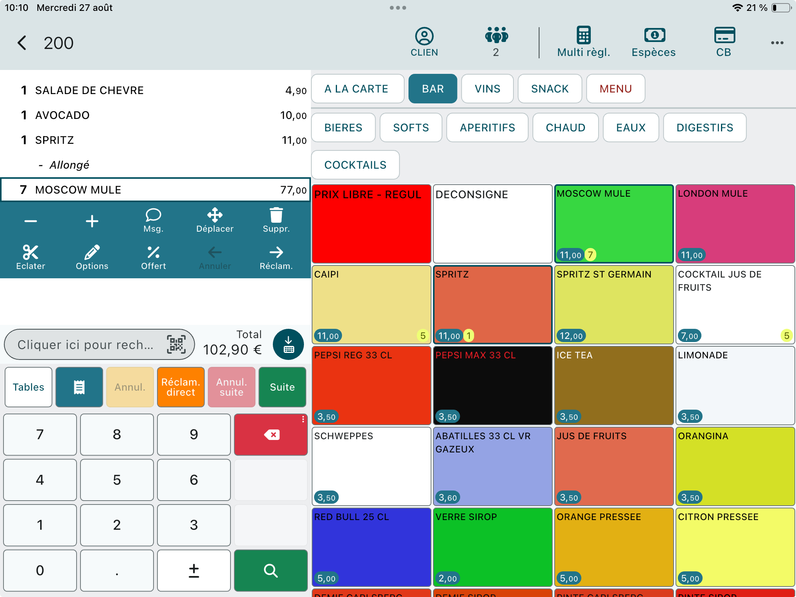Tap keypad digit 5
796x597 pixels.
[x=117, y=480]
